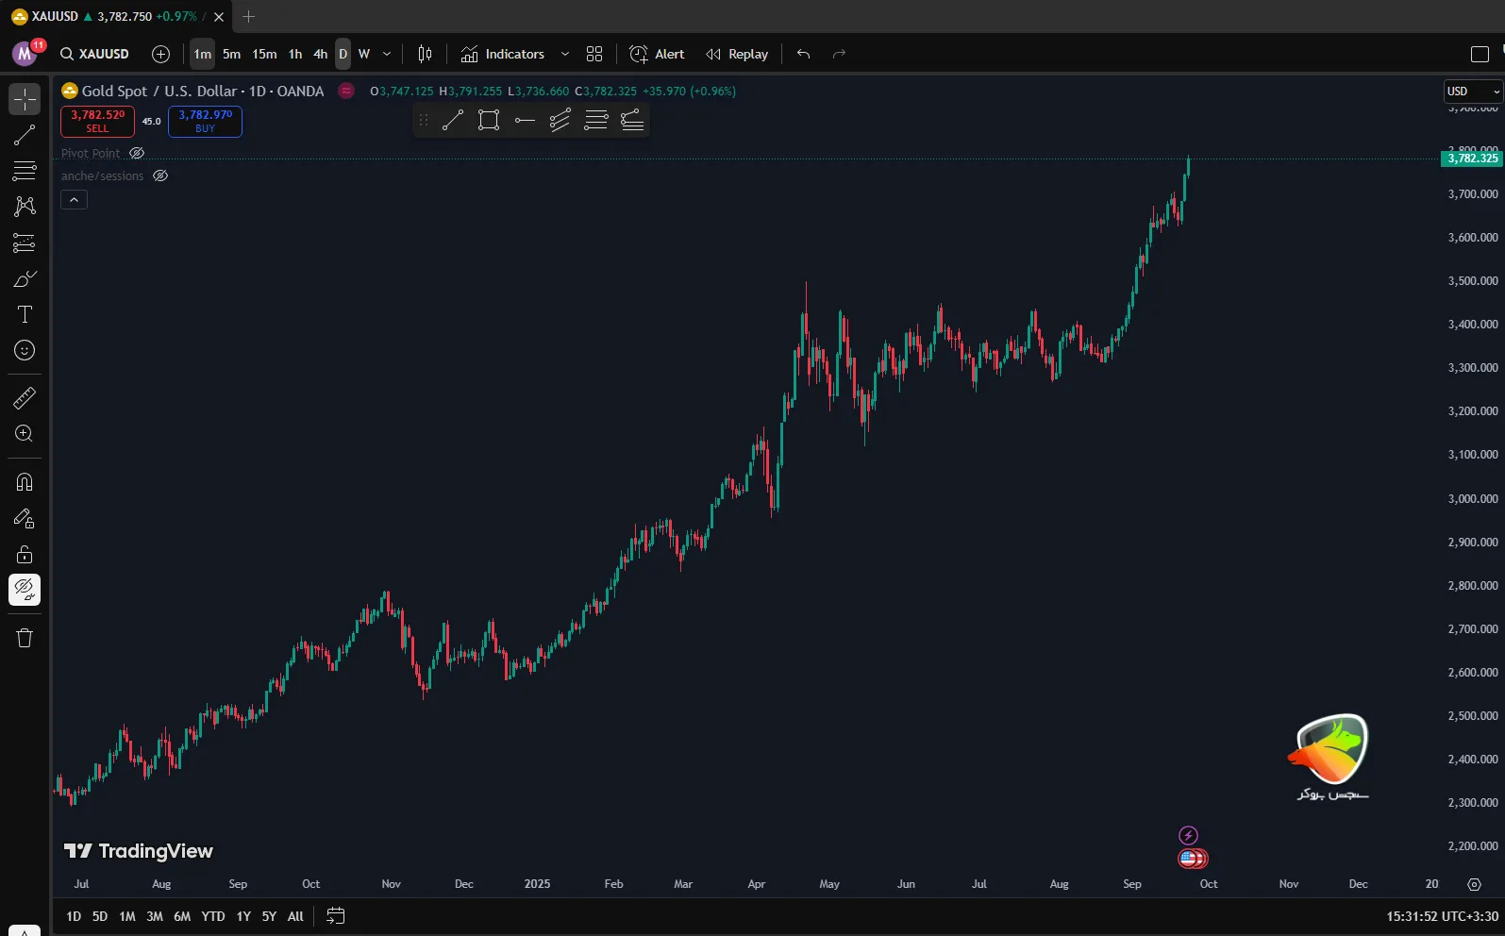Open the emoji icons tool
1505x936 pixels.
pos(25,350)
